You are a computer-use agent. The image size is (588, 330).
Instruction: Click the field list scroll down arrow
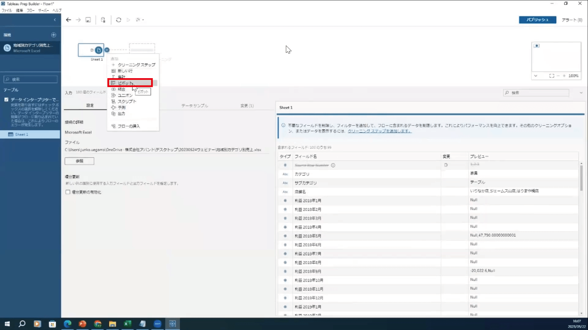click(x=581, y=314)
